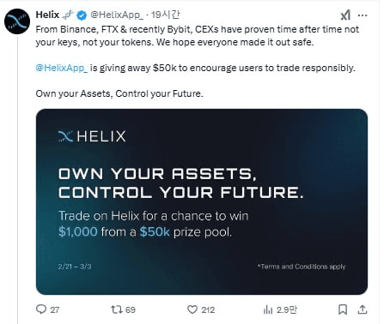The height and width of the screenshot is (324, 384).
Task: Bookmark this Helix tweet
Action: [343, 309]
